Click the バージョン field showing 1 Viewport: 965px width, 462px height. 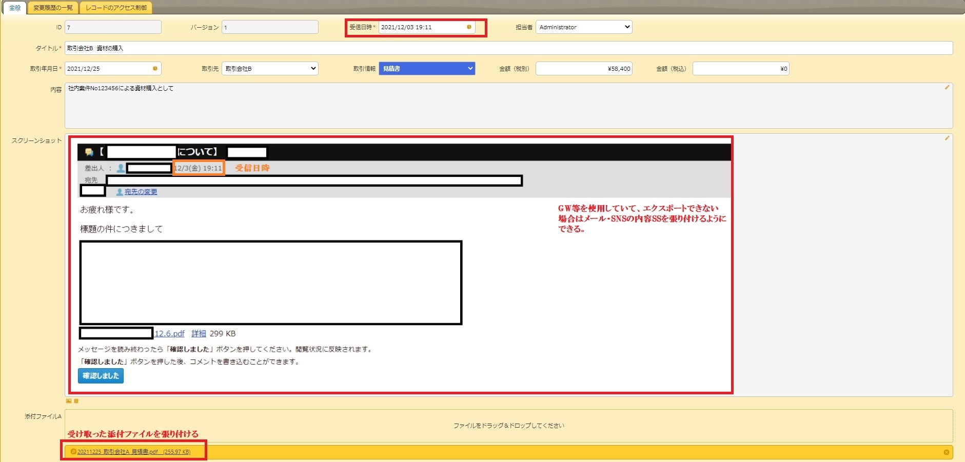pos(270,27)
